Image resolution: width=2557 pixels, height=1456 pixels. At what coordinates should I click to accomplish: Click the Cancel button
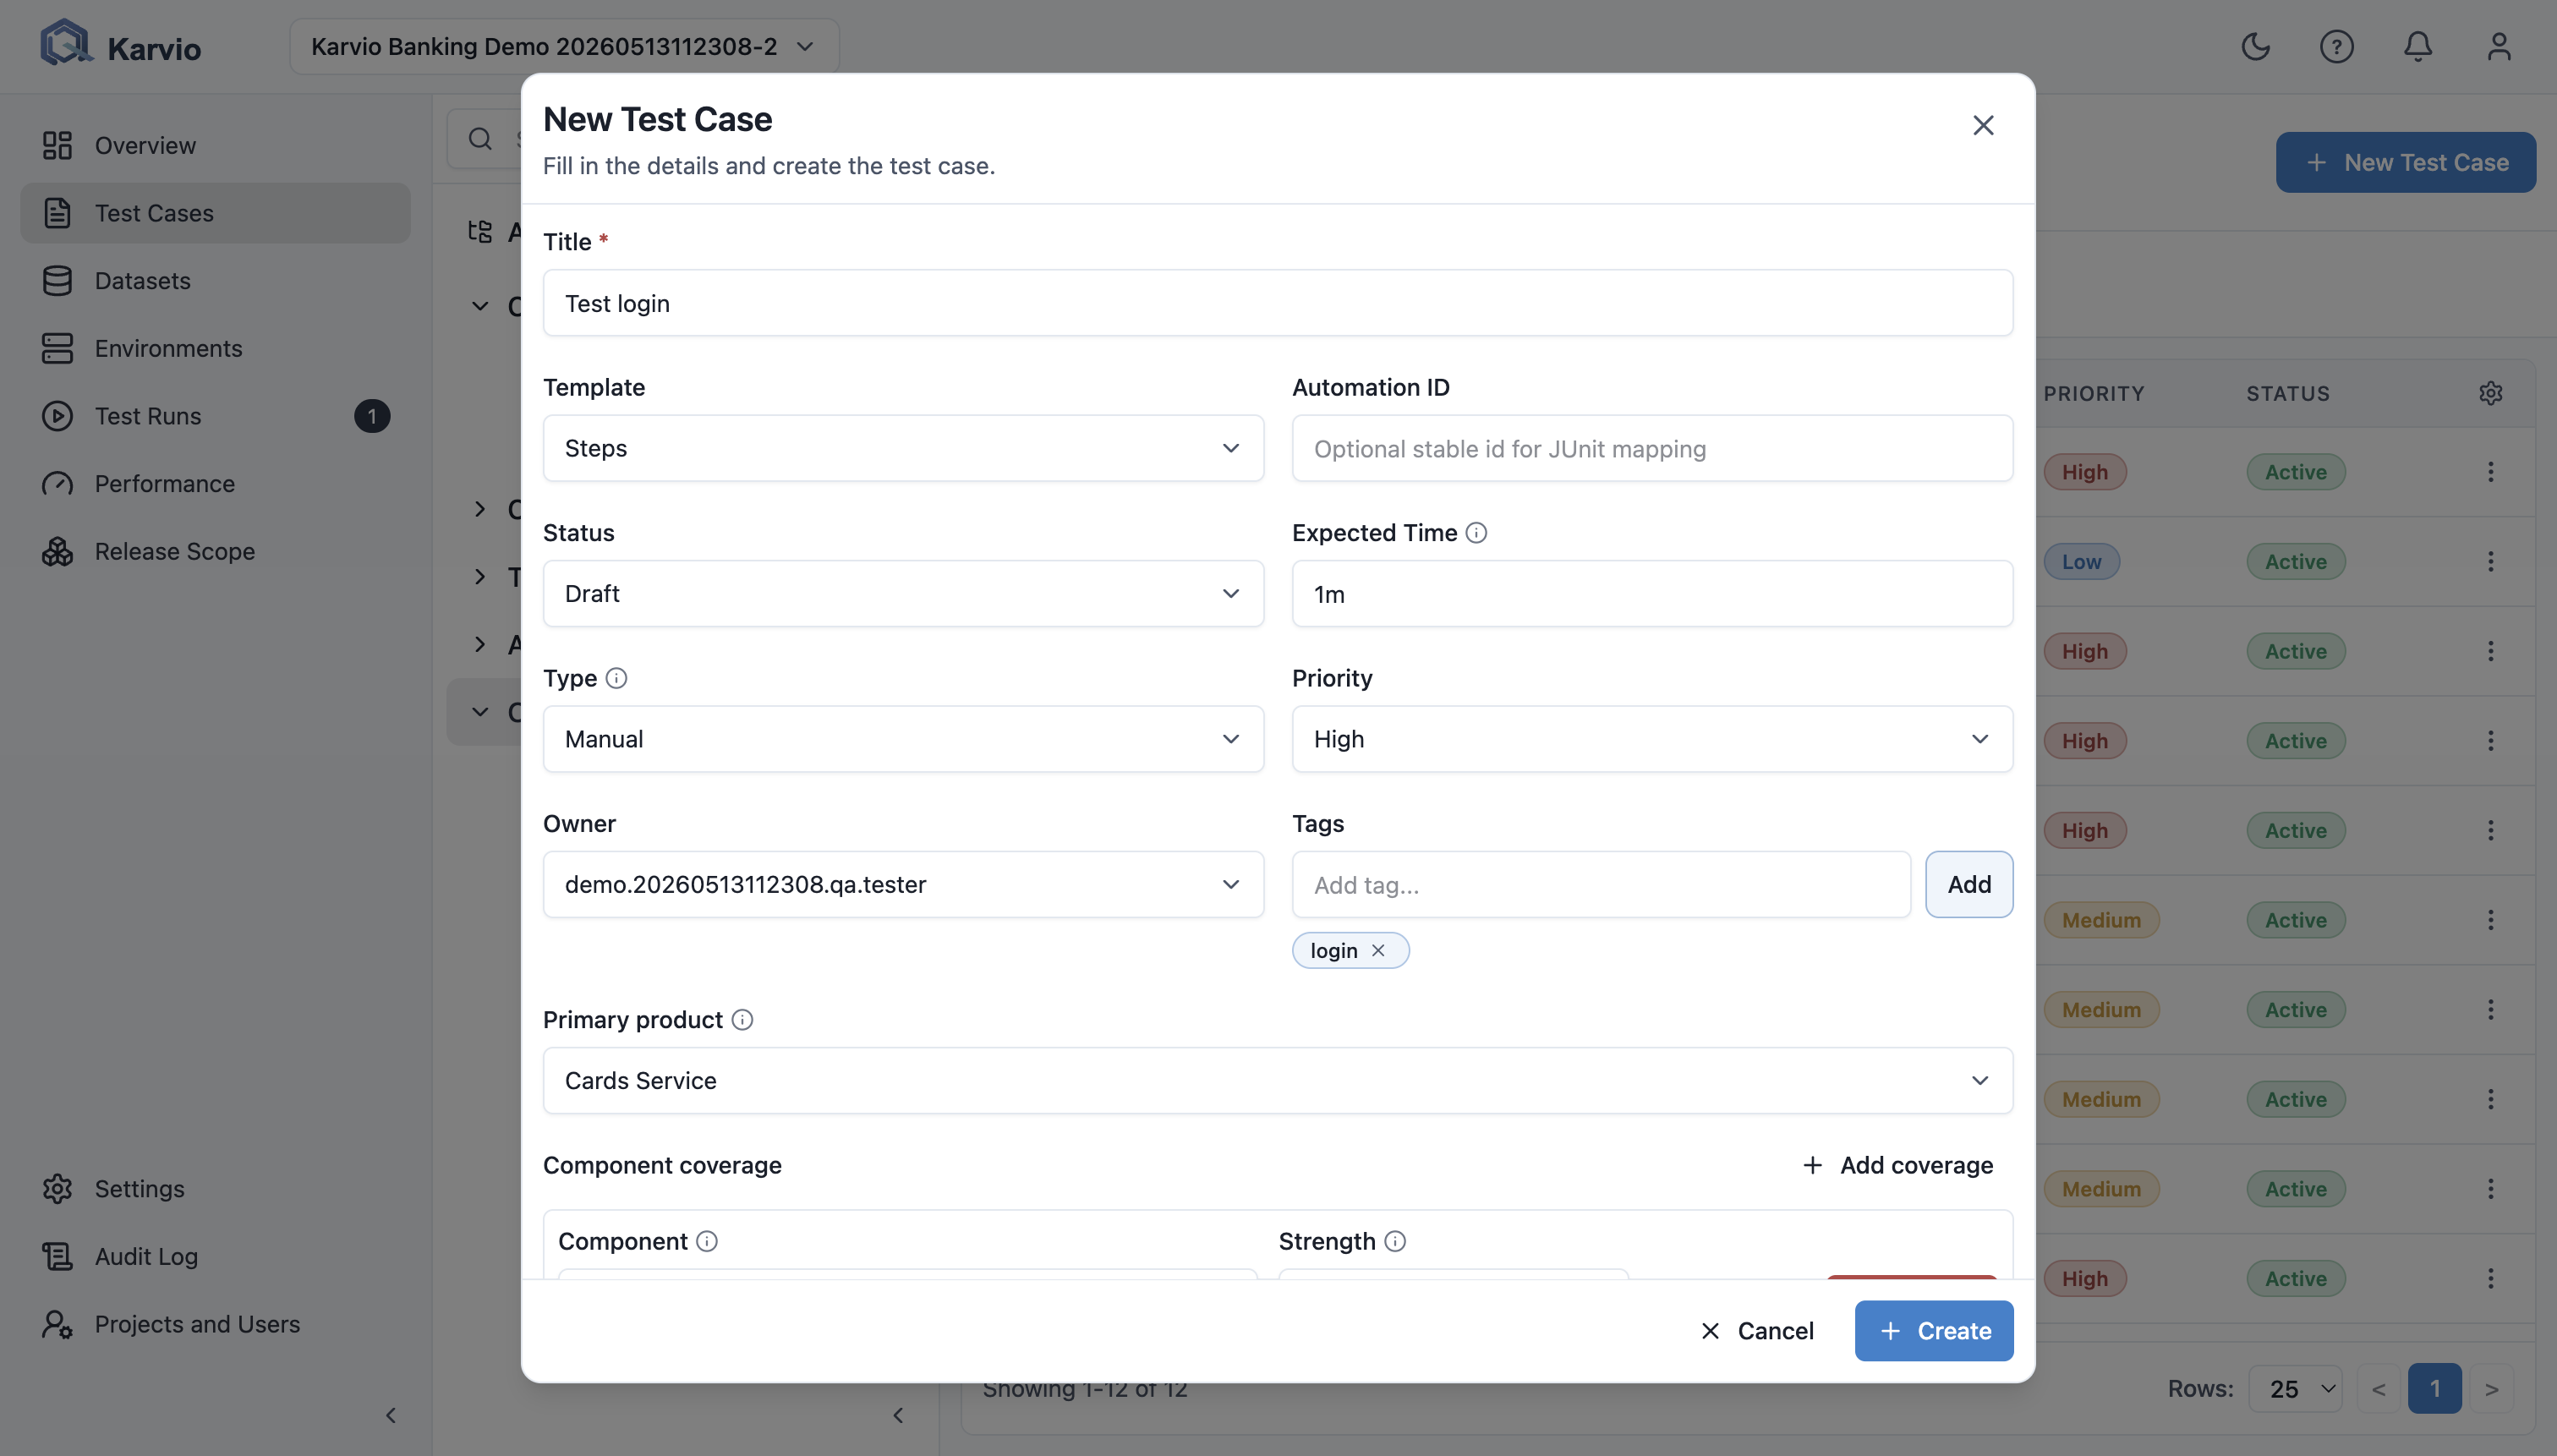pos(1756,1331)
